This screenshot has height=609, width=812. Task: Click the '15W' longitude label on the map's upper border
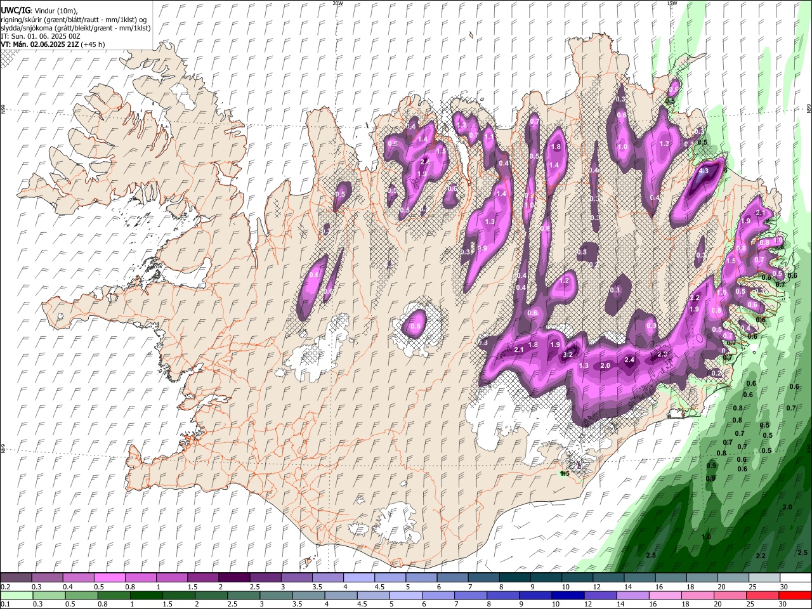pyautogui.click(x=672, y=3)
